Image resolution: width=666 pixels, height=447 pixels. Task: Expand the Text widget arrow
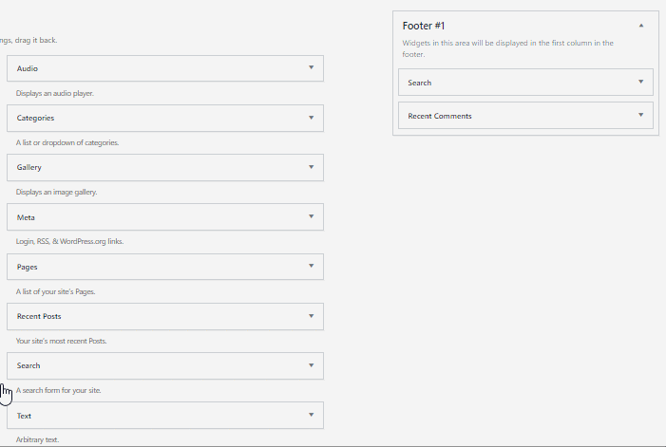click(311, 415)
